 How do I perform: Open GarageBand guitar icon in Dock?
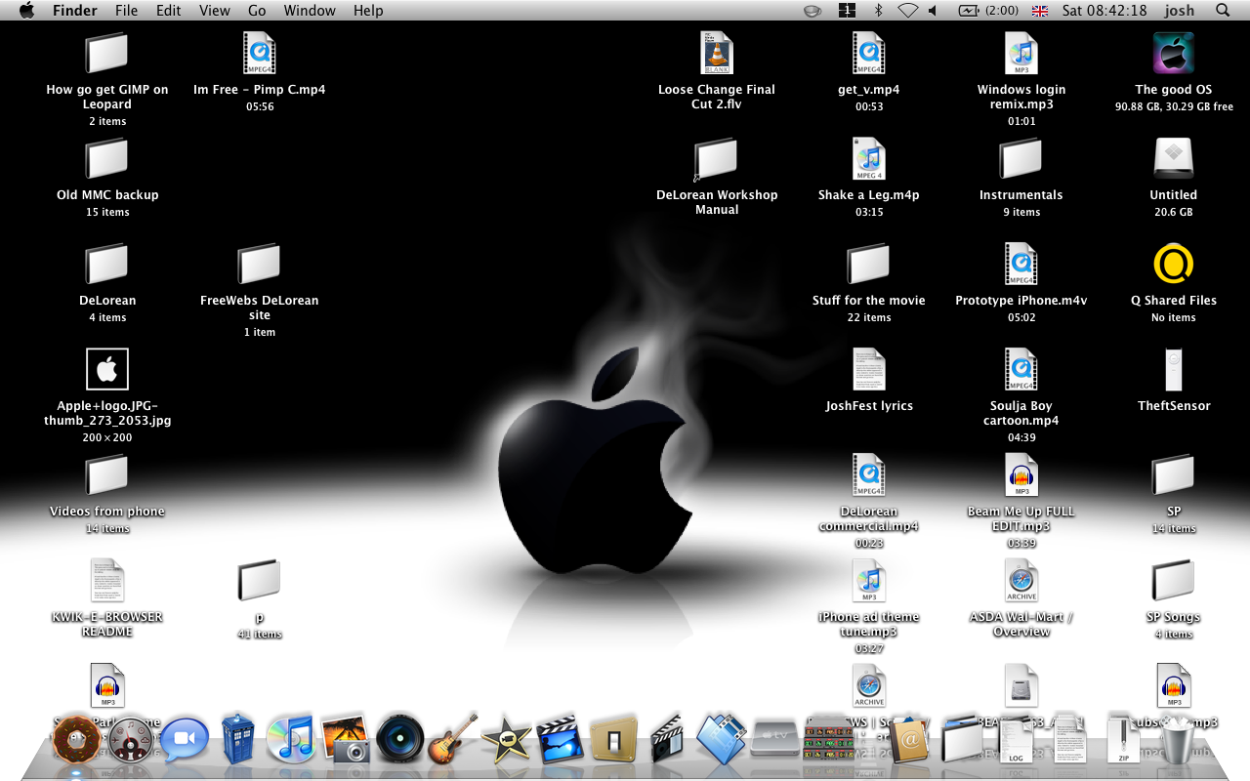(453, 738)
